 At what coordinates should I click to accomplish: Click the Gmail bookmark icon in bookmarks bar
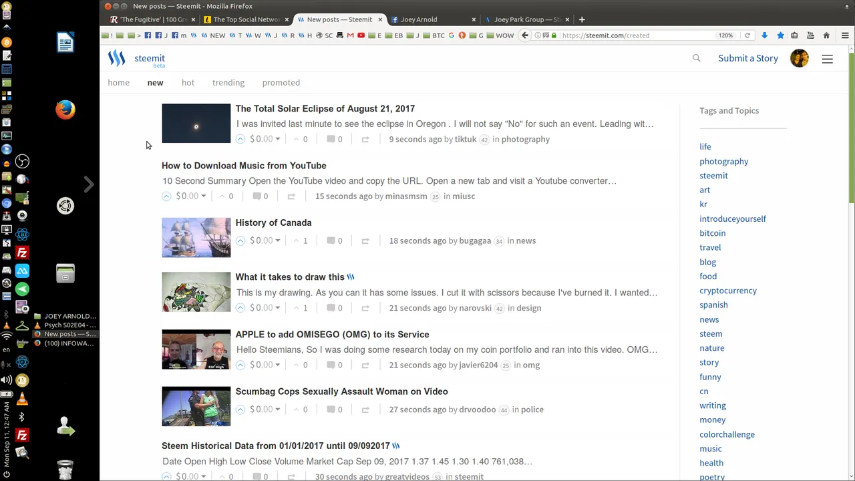click(350, 35)
